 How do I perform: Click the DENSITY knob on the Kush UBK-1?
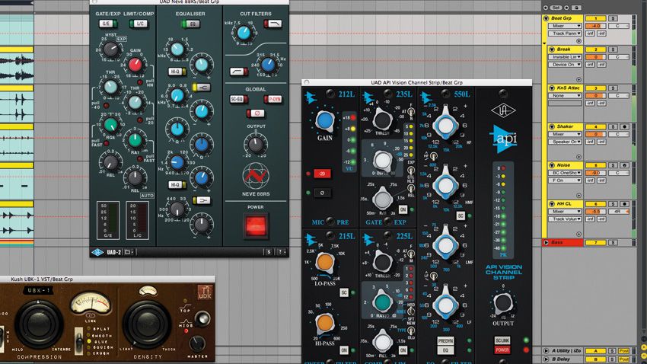click(x=148, y=324)
